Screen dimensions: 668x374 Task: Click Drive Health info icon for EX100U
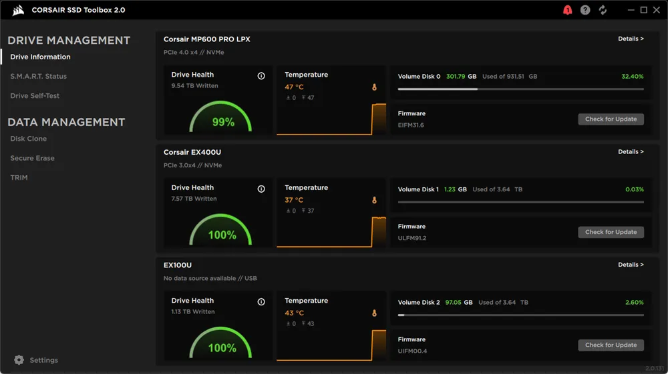pos(261,302)
